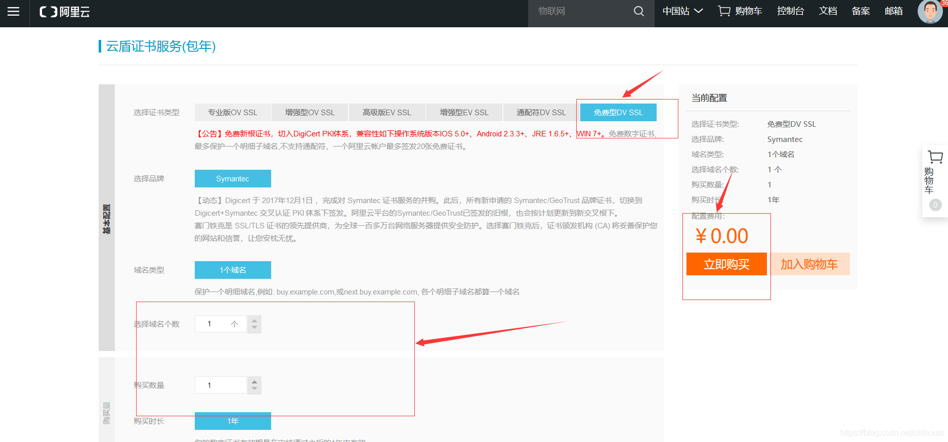The height and width of the screenshot is (442, 948).
Task: Decrease 选择域名个数 with the down arrow
Action: 254,328
